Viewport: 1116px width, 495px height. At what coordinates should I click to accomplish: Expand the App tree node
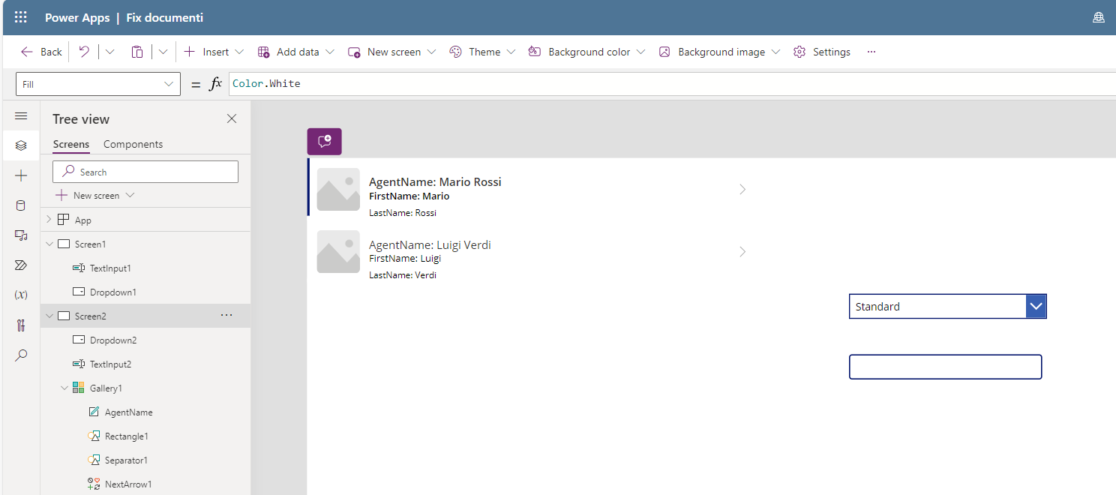coord(48,219)
